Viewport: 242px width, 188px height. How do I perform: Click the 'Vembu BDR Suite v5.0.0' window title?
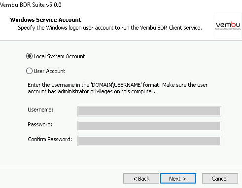pyautogui.click(x=31, y=5)
